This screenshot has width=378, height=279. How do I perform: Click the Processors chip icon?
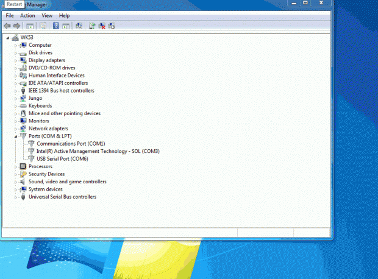point(23,166)
